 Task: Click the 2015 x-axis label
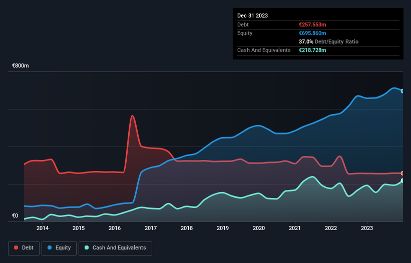79,228
